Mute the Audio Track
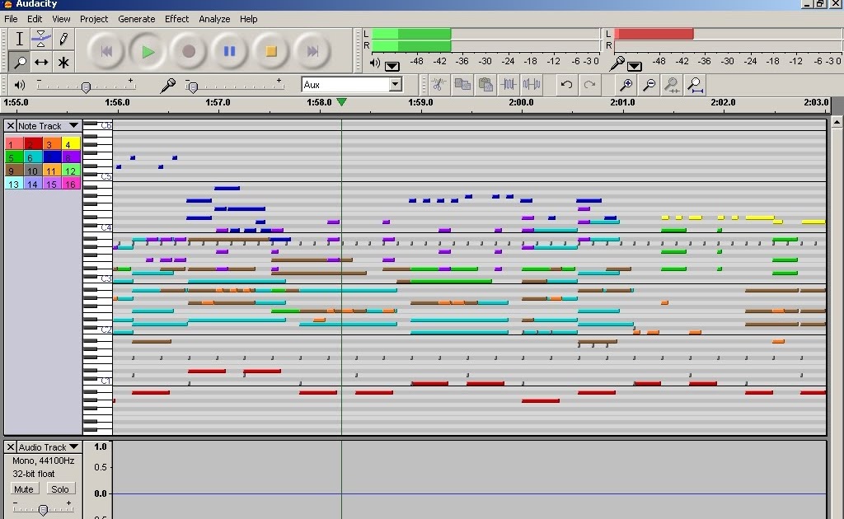This screenshot has height=519, width=844. pos(22,489)
